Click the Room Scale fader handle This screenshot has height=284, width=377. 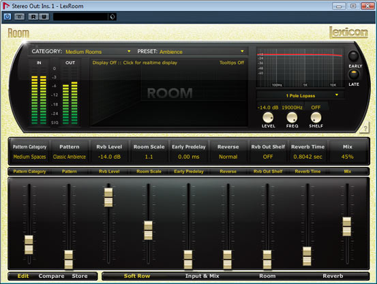pos(148,230)
